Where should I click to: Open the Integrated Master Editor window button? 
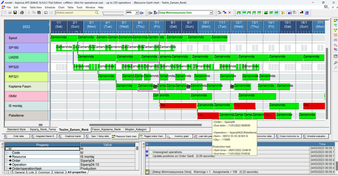click(x=43, y=136)
